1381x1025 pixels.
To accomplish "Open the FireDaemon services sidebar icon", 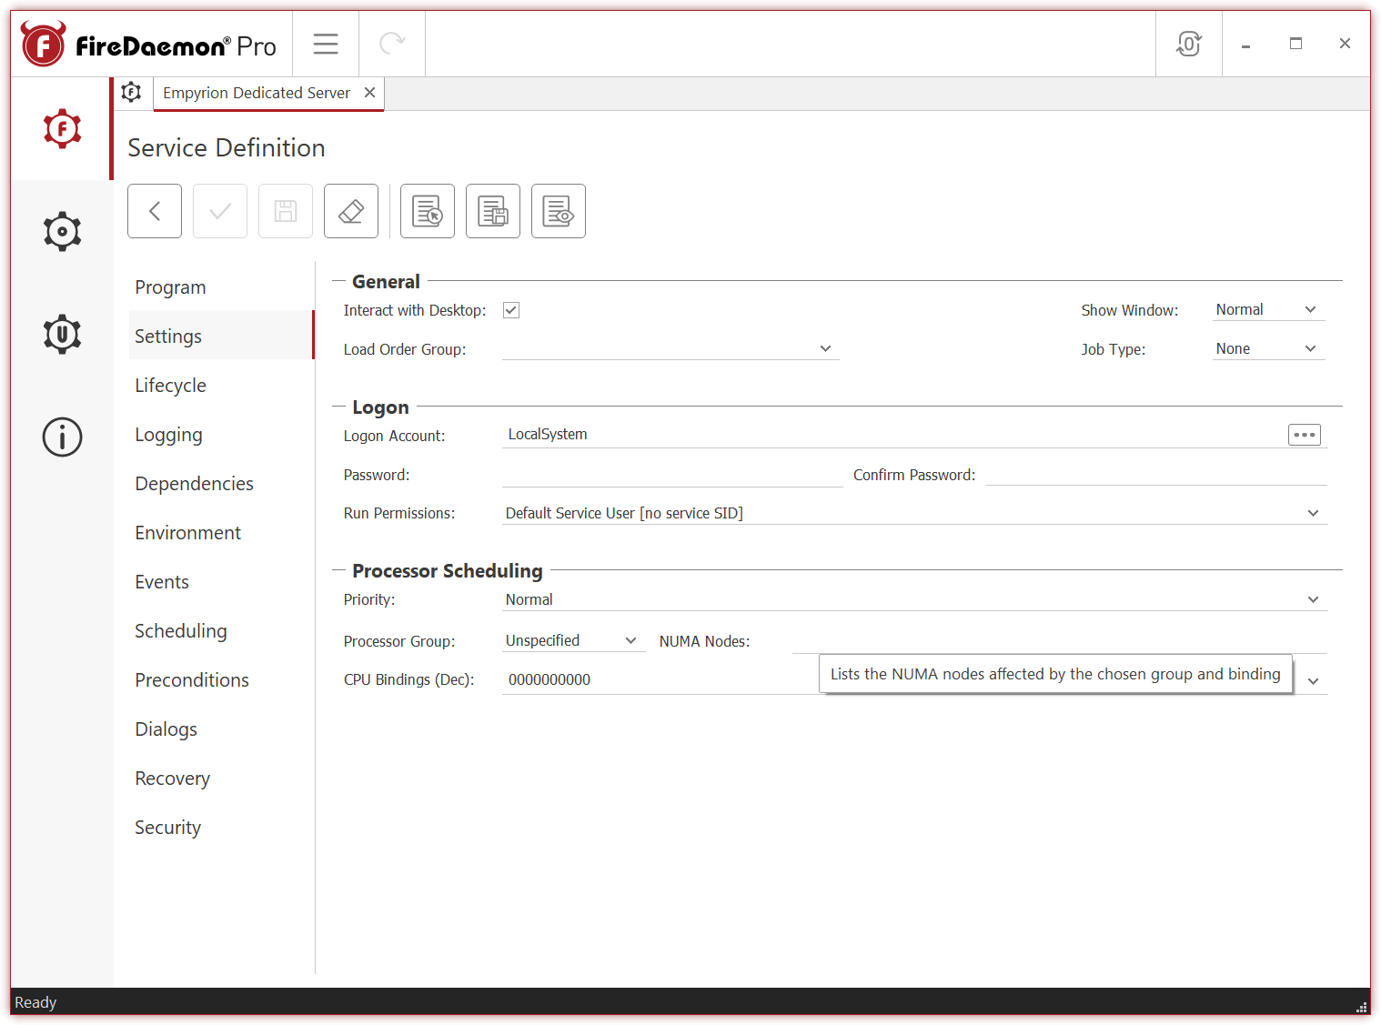I will pyautogui.click(x=62, y=128).
